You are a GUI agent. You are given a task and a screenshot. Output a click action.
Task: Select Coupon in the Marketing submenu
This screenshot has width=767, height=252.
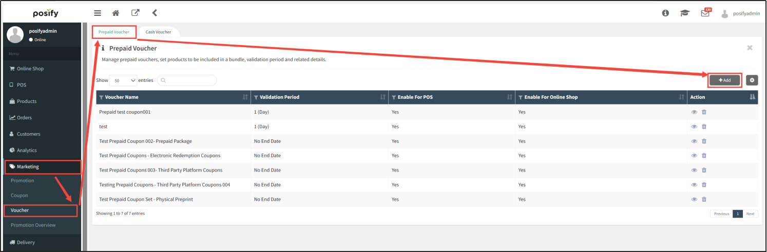click(20, 195)
